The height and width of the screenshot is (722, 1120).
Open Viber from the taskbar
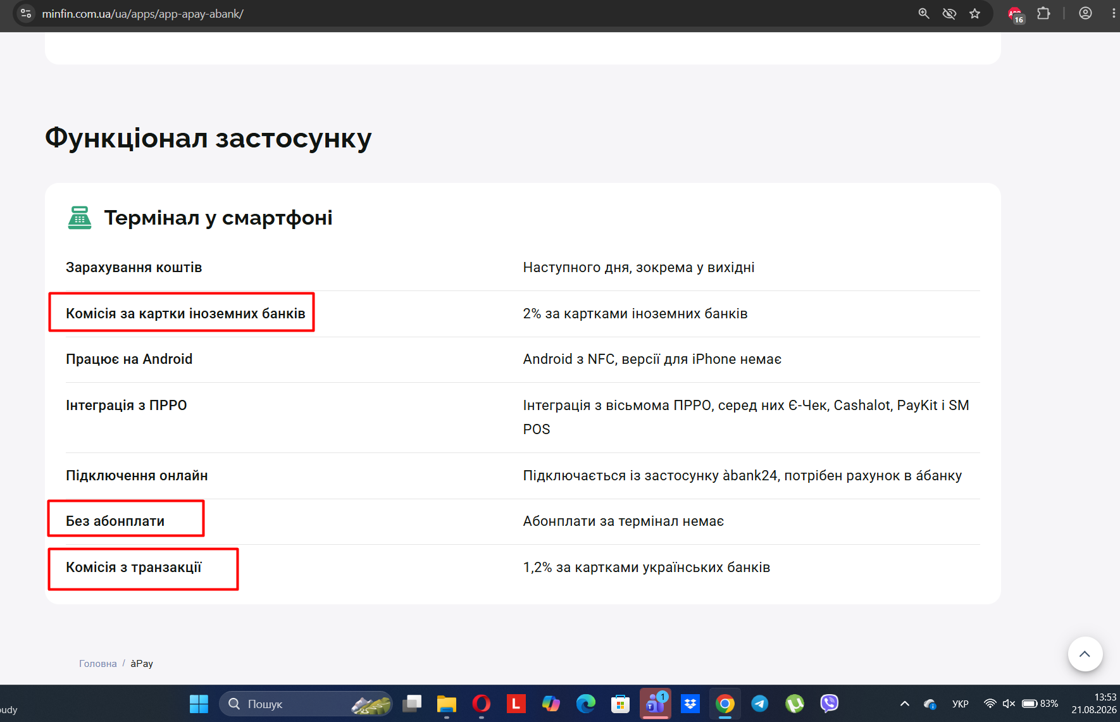pos(830,704)
